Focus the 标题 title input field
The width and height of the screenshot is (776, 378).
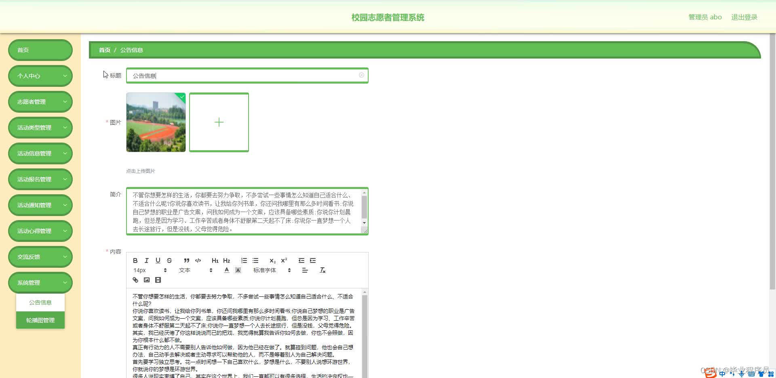(x=247, y=76)
